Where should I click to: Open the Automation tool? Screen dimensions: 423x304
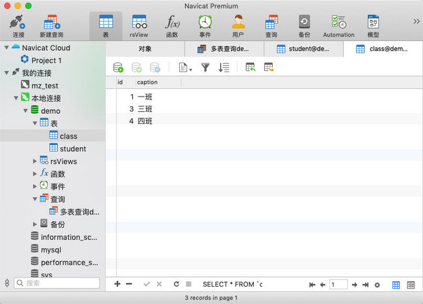pyautogui.click(x=339, y=24)
